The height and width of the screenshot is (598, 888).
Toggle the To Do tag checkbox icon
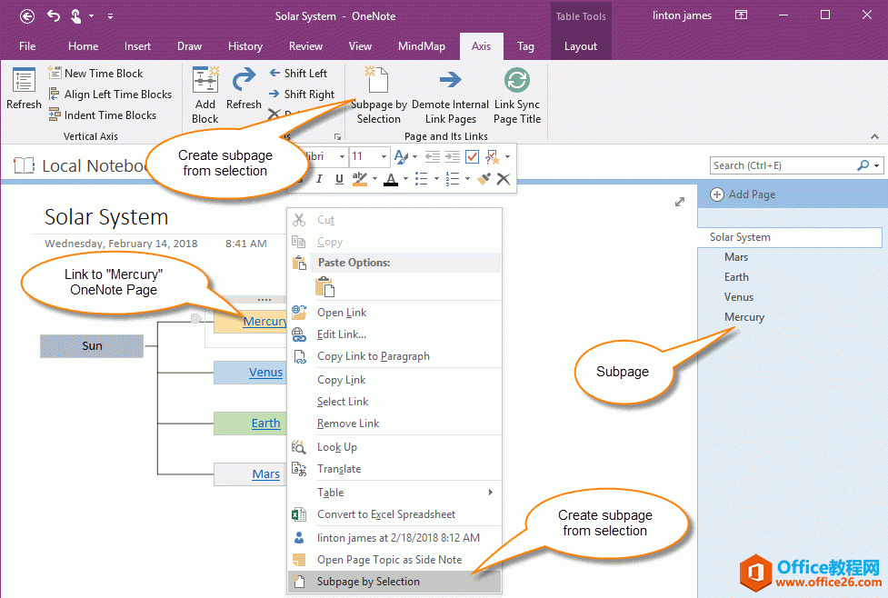pyautogui.click(x=472, y=156)
